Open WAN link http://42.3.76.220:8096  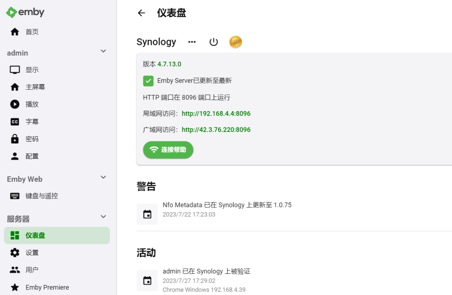point(216,130)
